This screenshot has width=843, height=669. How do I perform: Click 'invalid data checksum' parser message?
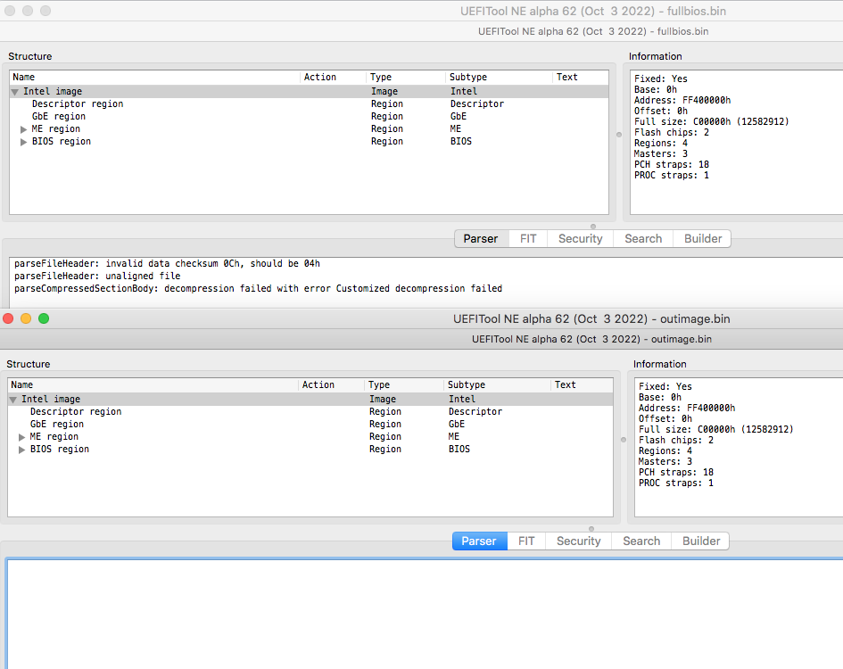coord(167,263)
